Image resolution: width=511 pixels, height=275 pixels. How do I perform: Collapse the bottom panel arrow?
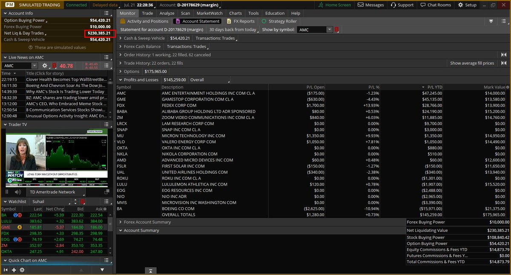click(151, 271)
